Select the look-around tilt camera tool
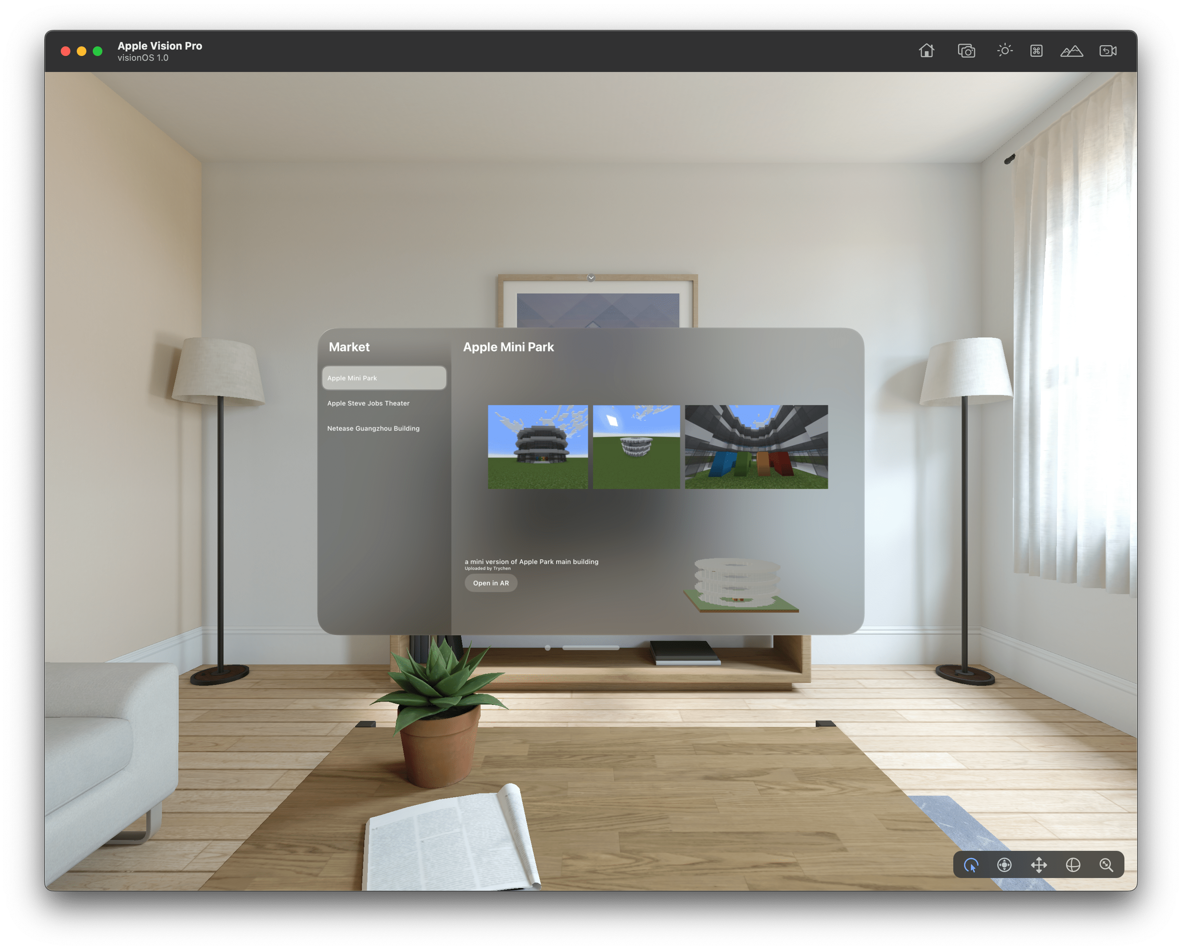 coord(1004,865)
